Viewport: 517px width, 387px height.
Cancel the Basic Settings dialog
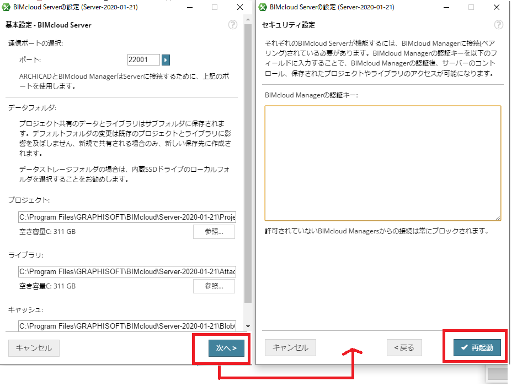(x=34, y=348)
